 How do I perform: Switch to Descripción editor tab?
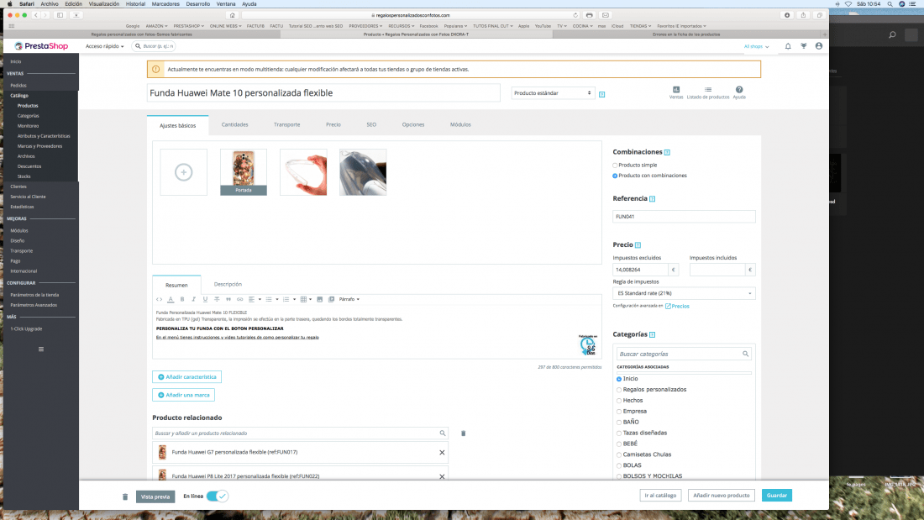[228, 284]
